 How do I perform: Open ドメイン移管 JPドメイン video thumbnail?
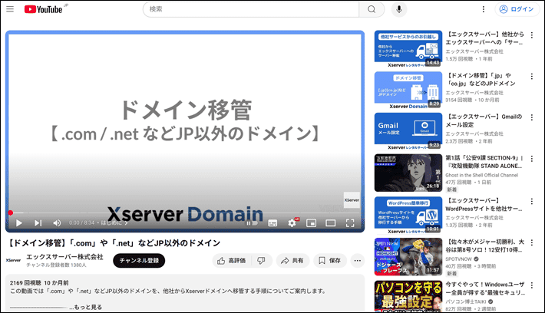(408, 90)
